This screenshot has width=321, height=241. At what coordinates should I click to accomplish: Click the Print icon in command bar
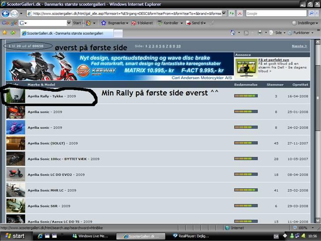[x=260, y=33]
